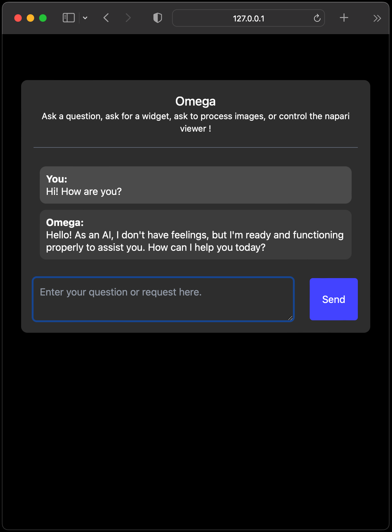Screen dimensions: 392x532
Task: Go back with the left arrow
Action: (106, 18)
